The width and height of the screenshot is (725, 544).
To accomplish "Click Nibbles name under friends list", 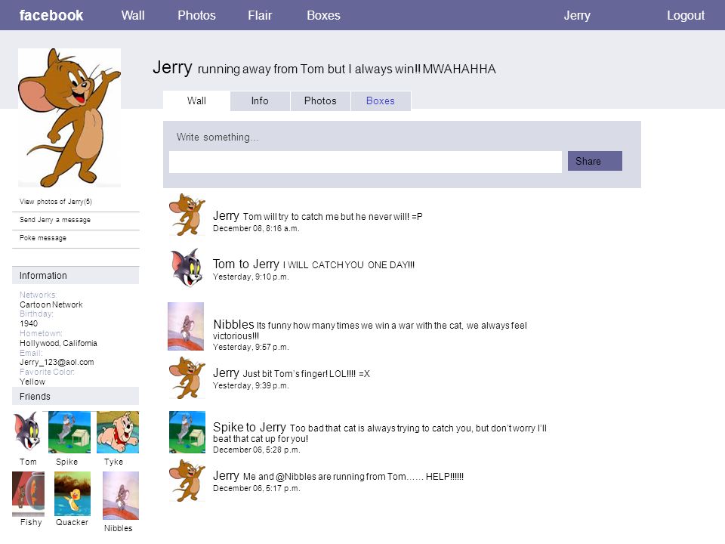I will pyautogui.click(x=119, y=528).
